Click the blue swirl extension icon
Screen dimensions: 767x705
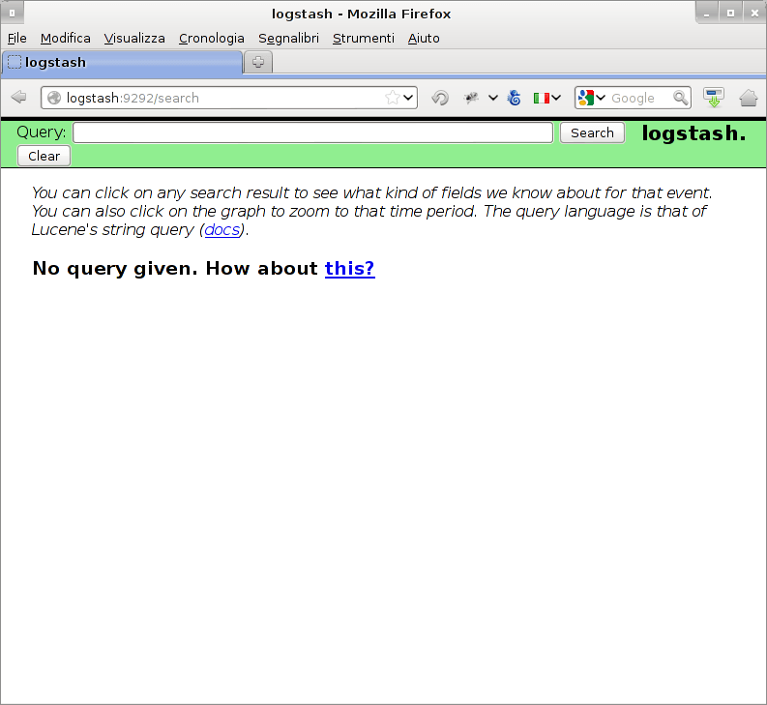click(515, 98)
